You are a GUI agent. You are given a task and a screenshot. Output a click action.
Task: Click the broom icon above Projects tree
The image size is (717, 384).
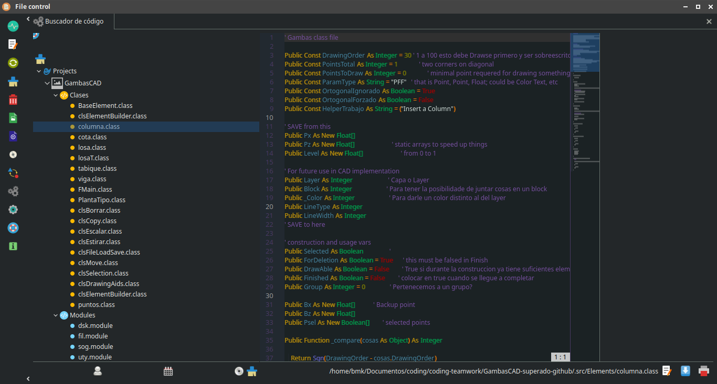click(40, 59)
